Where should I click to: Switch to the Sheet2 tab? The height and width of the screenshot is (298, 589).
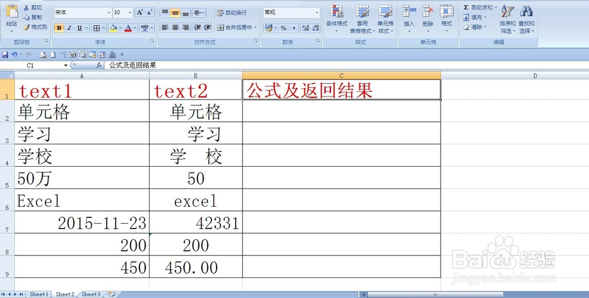[x=65, y=294]
